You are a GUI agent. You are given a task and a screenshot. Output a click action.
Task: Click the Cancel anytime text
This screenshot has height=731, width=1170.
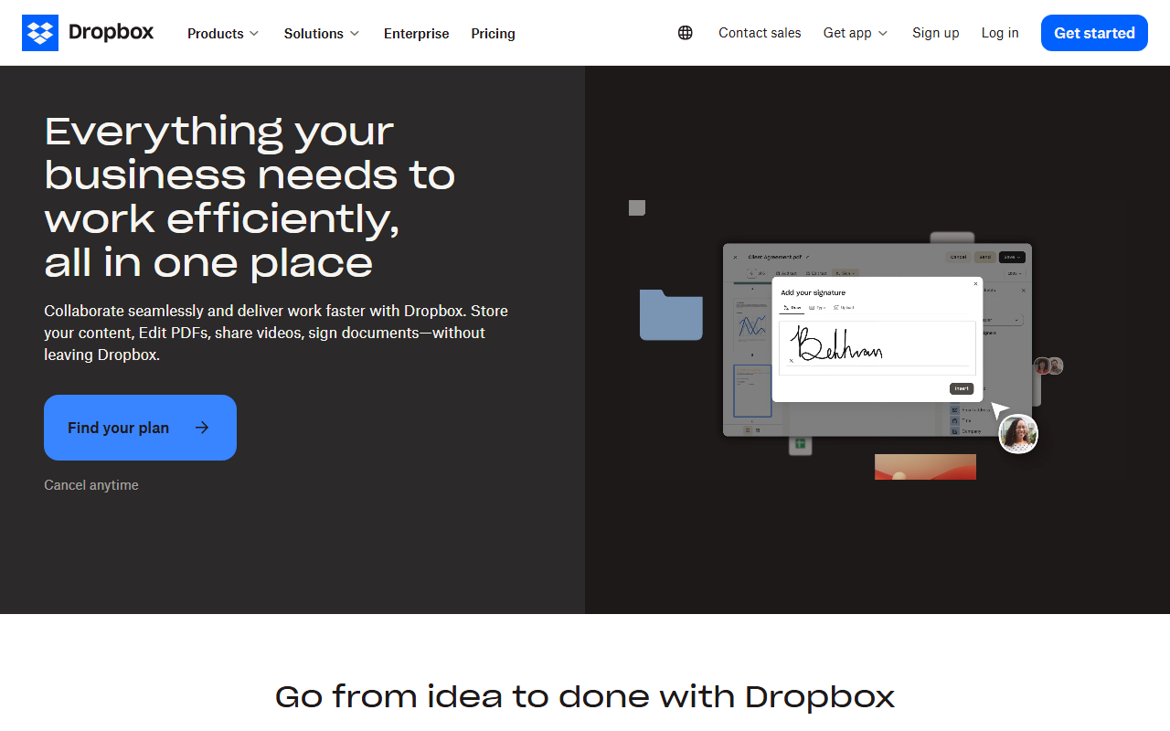91,485
